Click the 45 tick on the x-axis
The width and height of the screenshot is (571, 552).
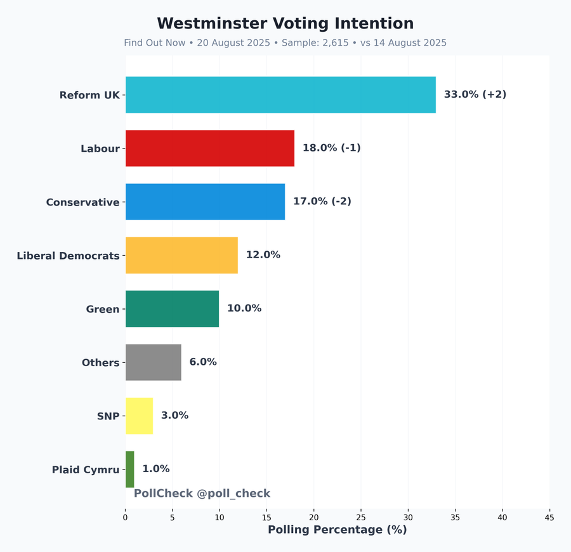[549, 518]
